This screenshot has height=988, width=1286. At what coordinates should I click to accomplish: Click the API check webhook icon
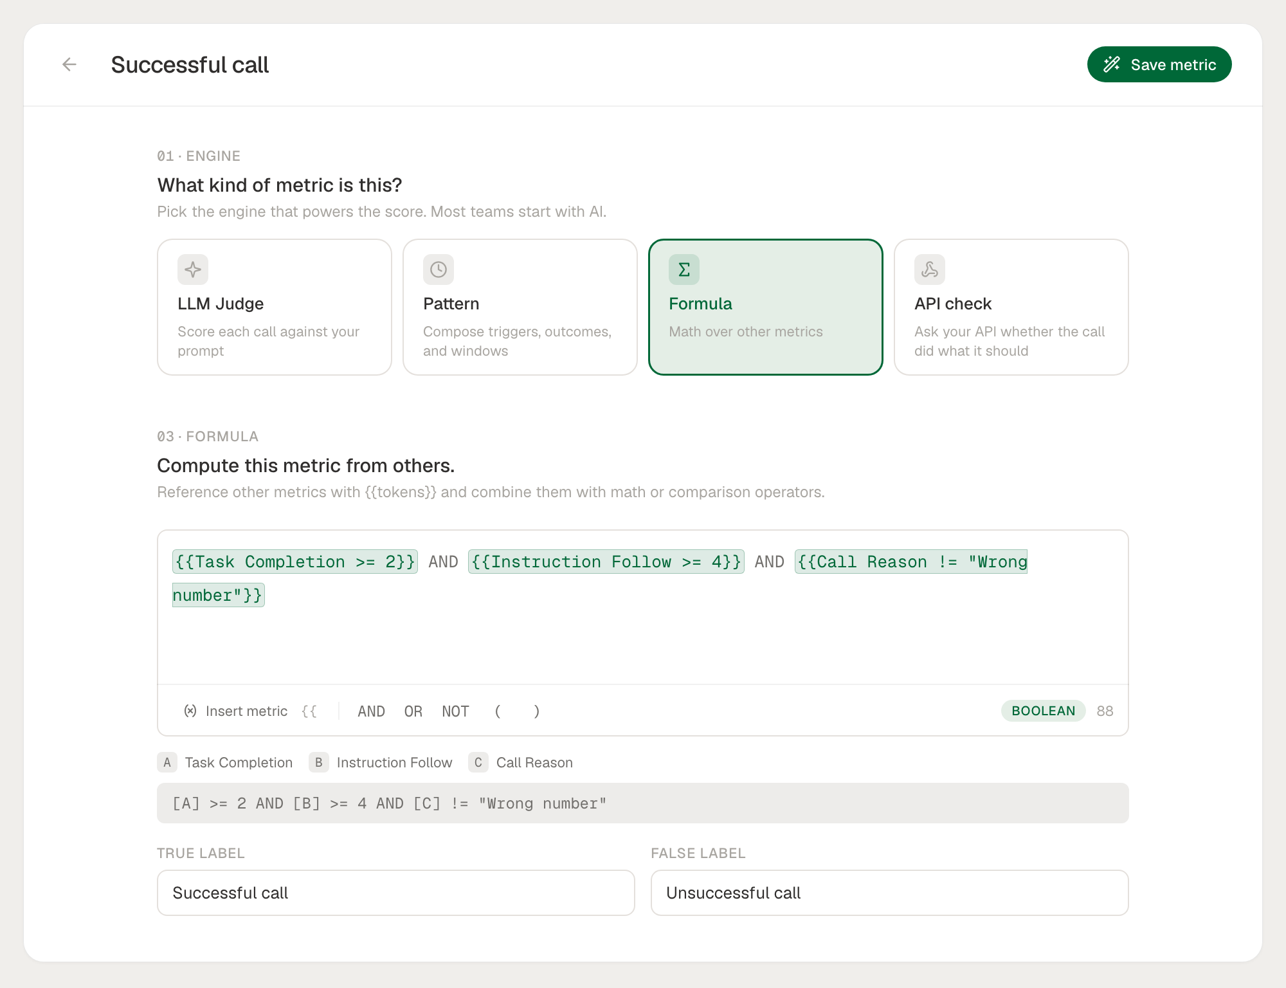(930, 270)
